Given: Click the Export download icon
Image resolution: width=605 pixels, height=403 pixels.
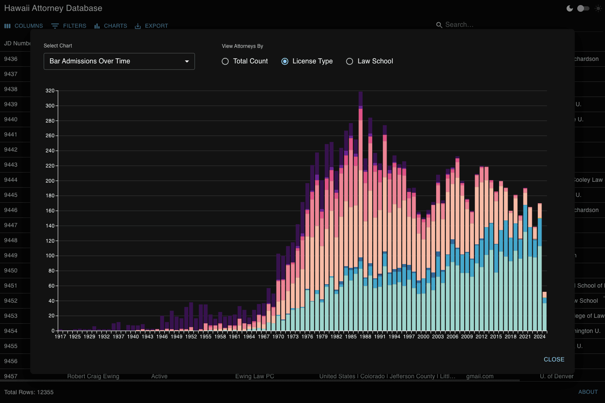Looking at the screenshot, I should (x=138, y=26).
